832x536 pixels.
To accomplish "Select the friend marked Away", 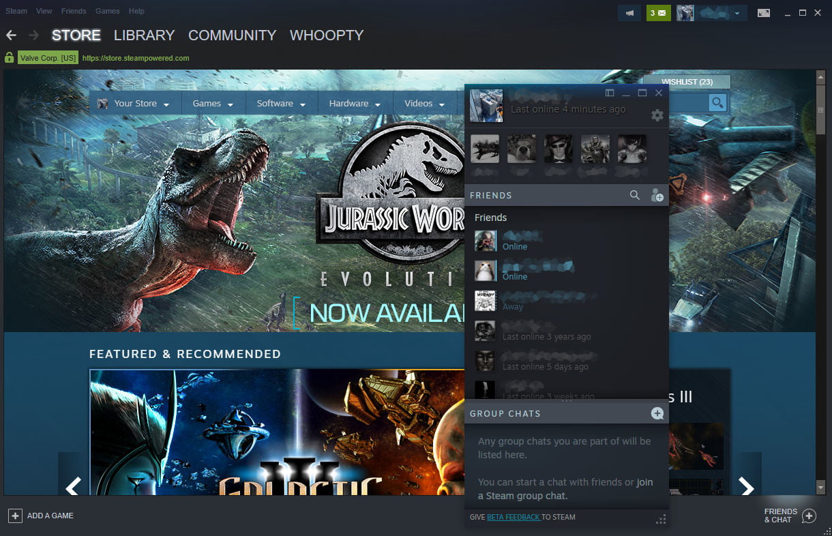I will 566,301.
